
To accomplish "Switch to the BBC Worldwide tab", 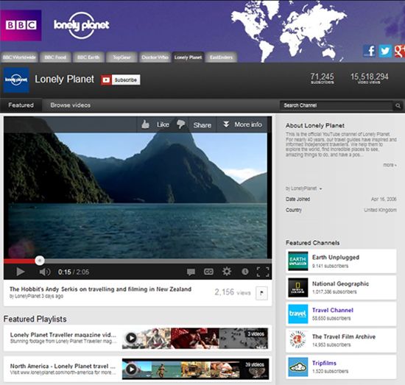I will click(x=19, y=57).
